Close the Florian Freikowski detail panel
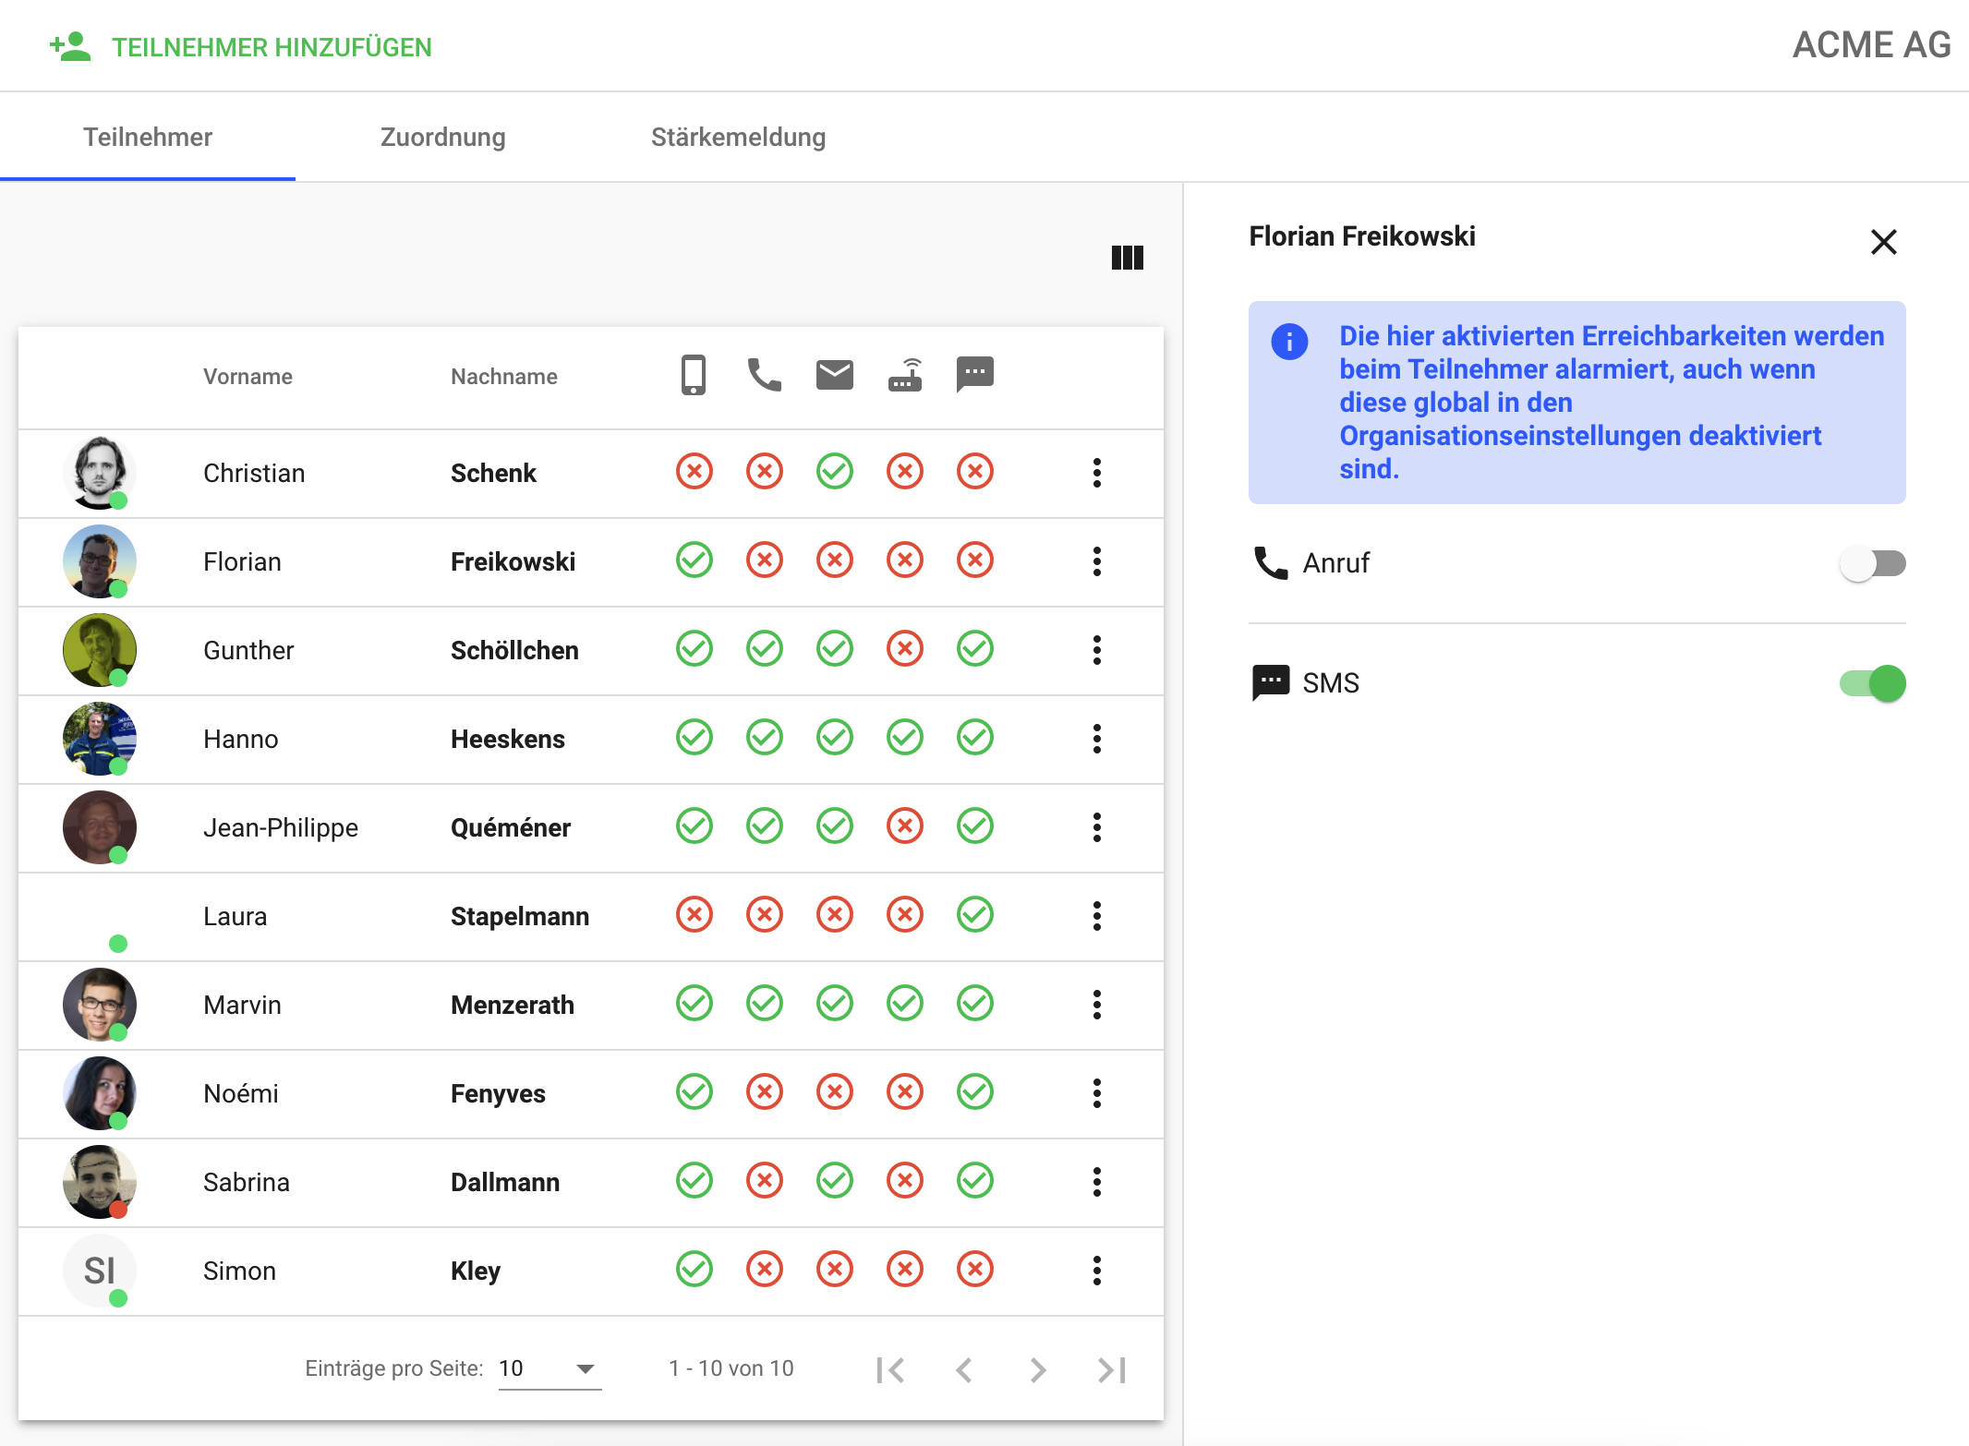The width and height of the screenshot is (1969, 1446). [1883, 242]
